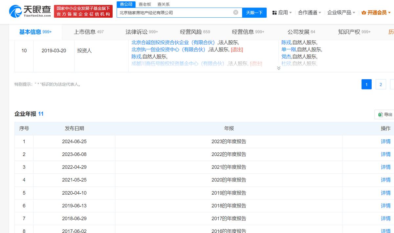Click the crown icon for 开通会员

point(364,12)
